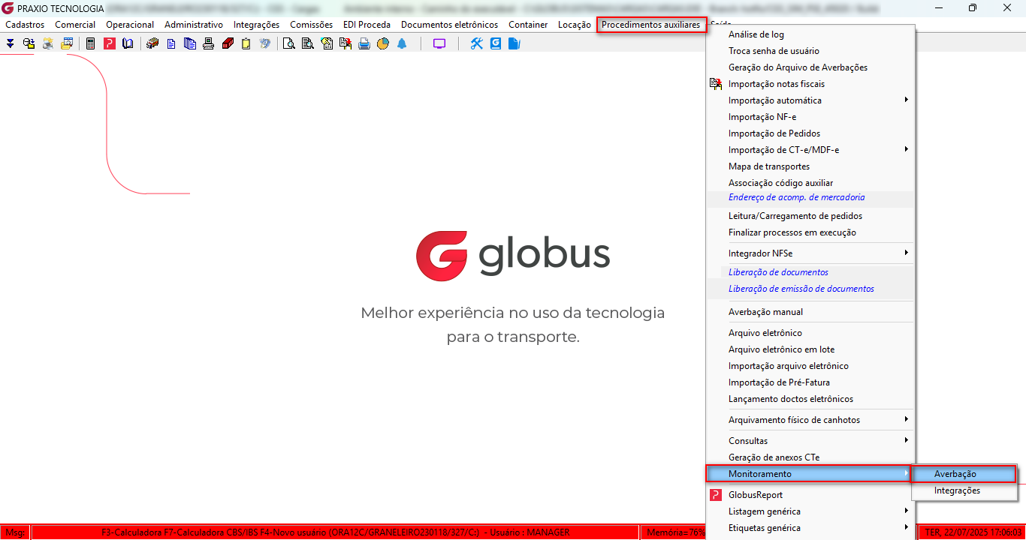Click the open book toolbar icon

tap(128, 43)
